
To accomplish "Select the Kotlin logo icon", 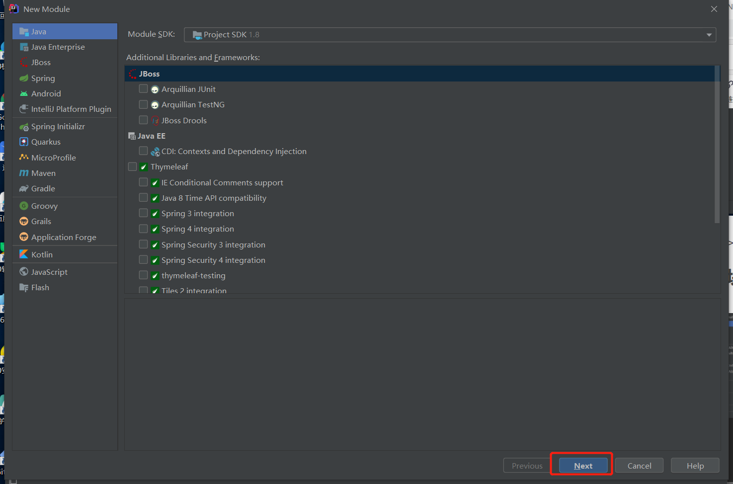I will [24, 254].
